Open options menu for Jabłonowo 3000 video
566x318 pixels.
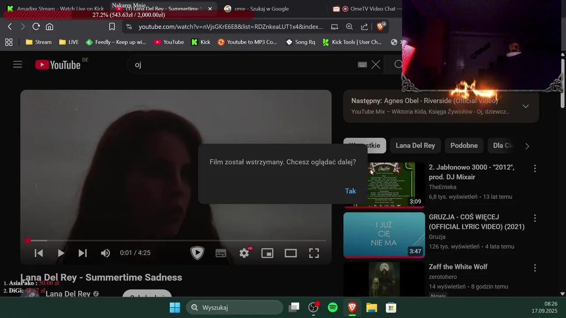pyautogui.click(x=535, y=168)
